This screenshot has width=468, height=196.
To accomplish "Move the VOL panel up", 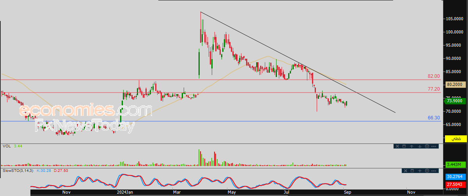I will [x=411, y=146].
